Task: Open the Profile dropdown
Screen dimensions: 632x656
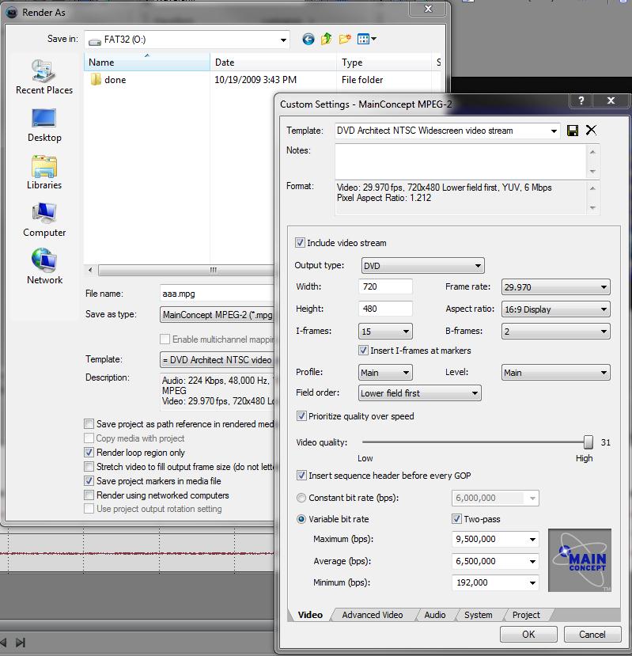Action: point(385,373)
